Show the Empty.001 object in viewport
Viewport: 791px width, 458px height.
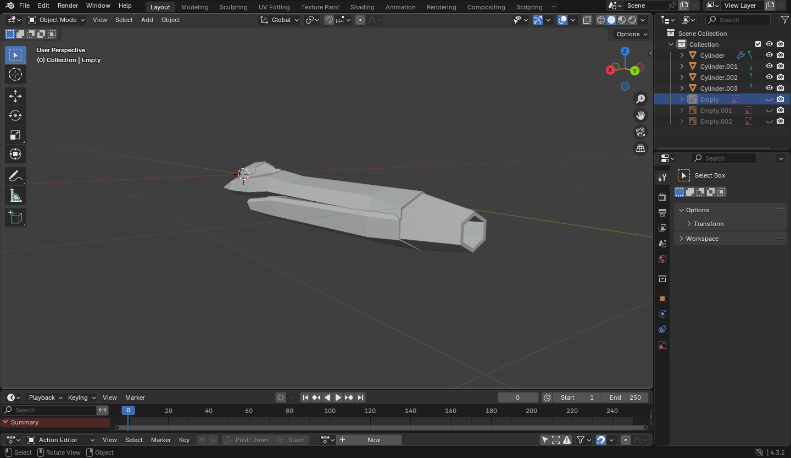[x=769, y=111]
